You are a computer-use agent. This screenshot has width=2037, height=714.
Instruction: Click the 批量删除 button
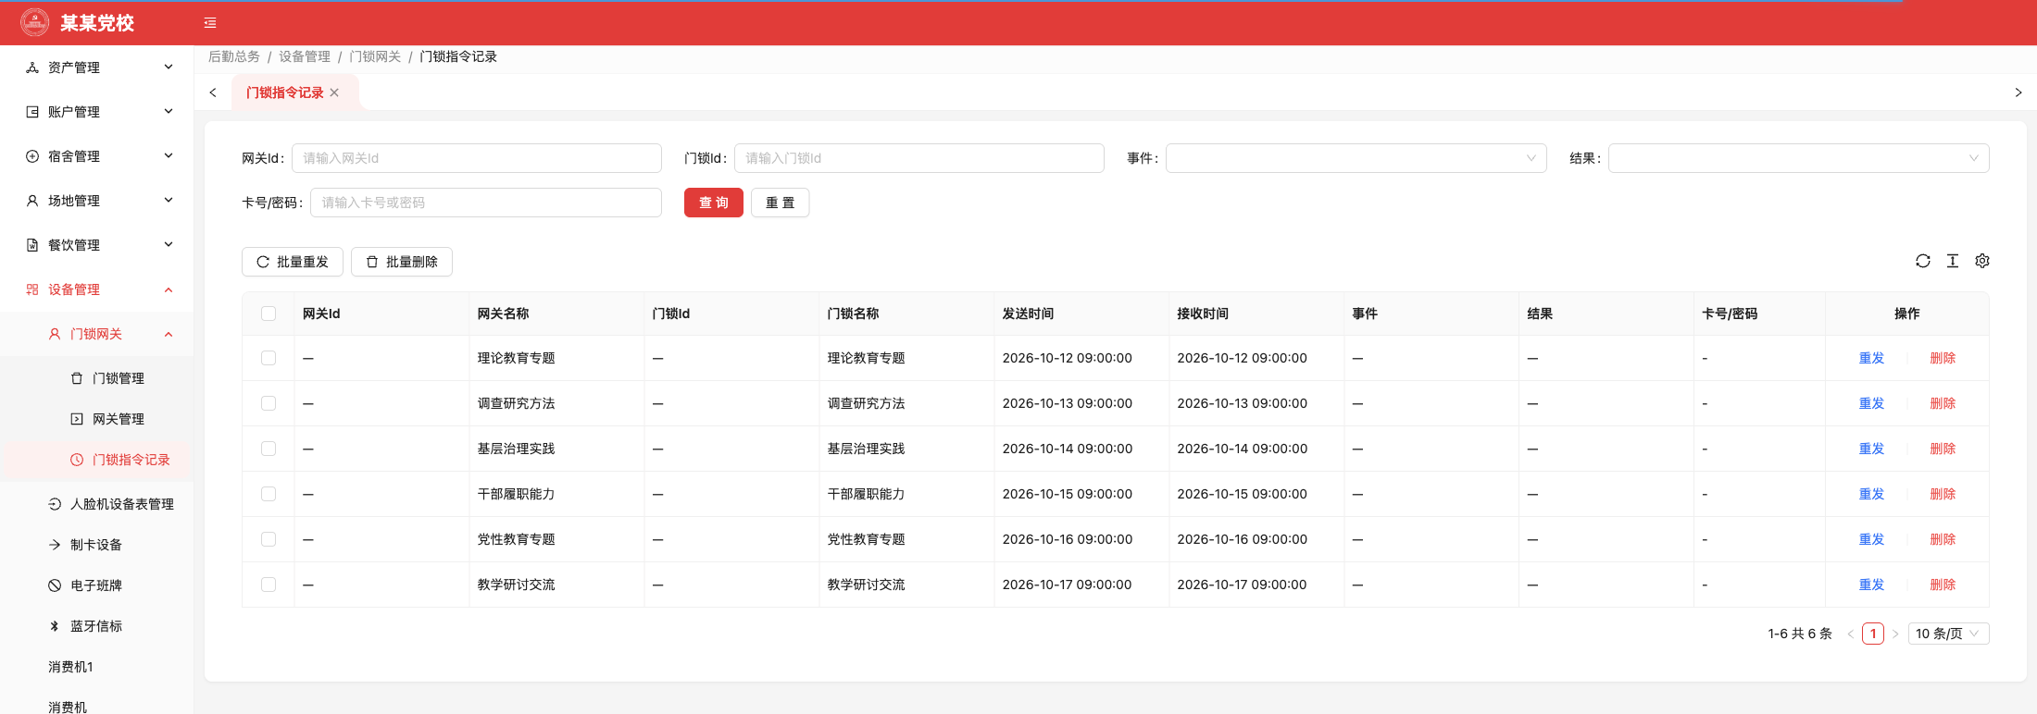point(402,262)
